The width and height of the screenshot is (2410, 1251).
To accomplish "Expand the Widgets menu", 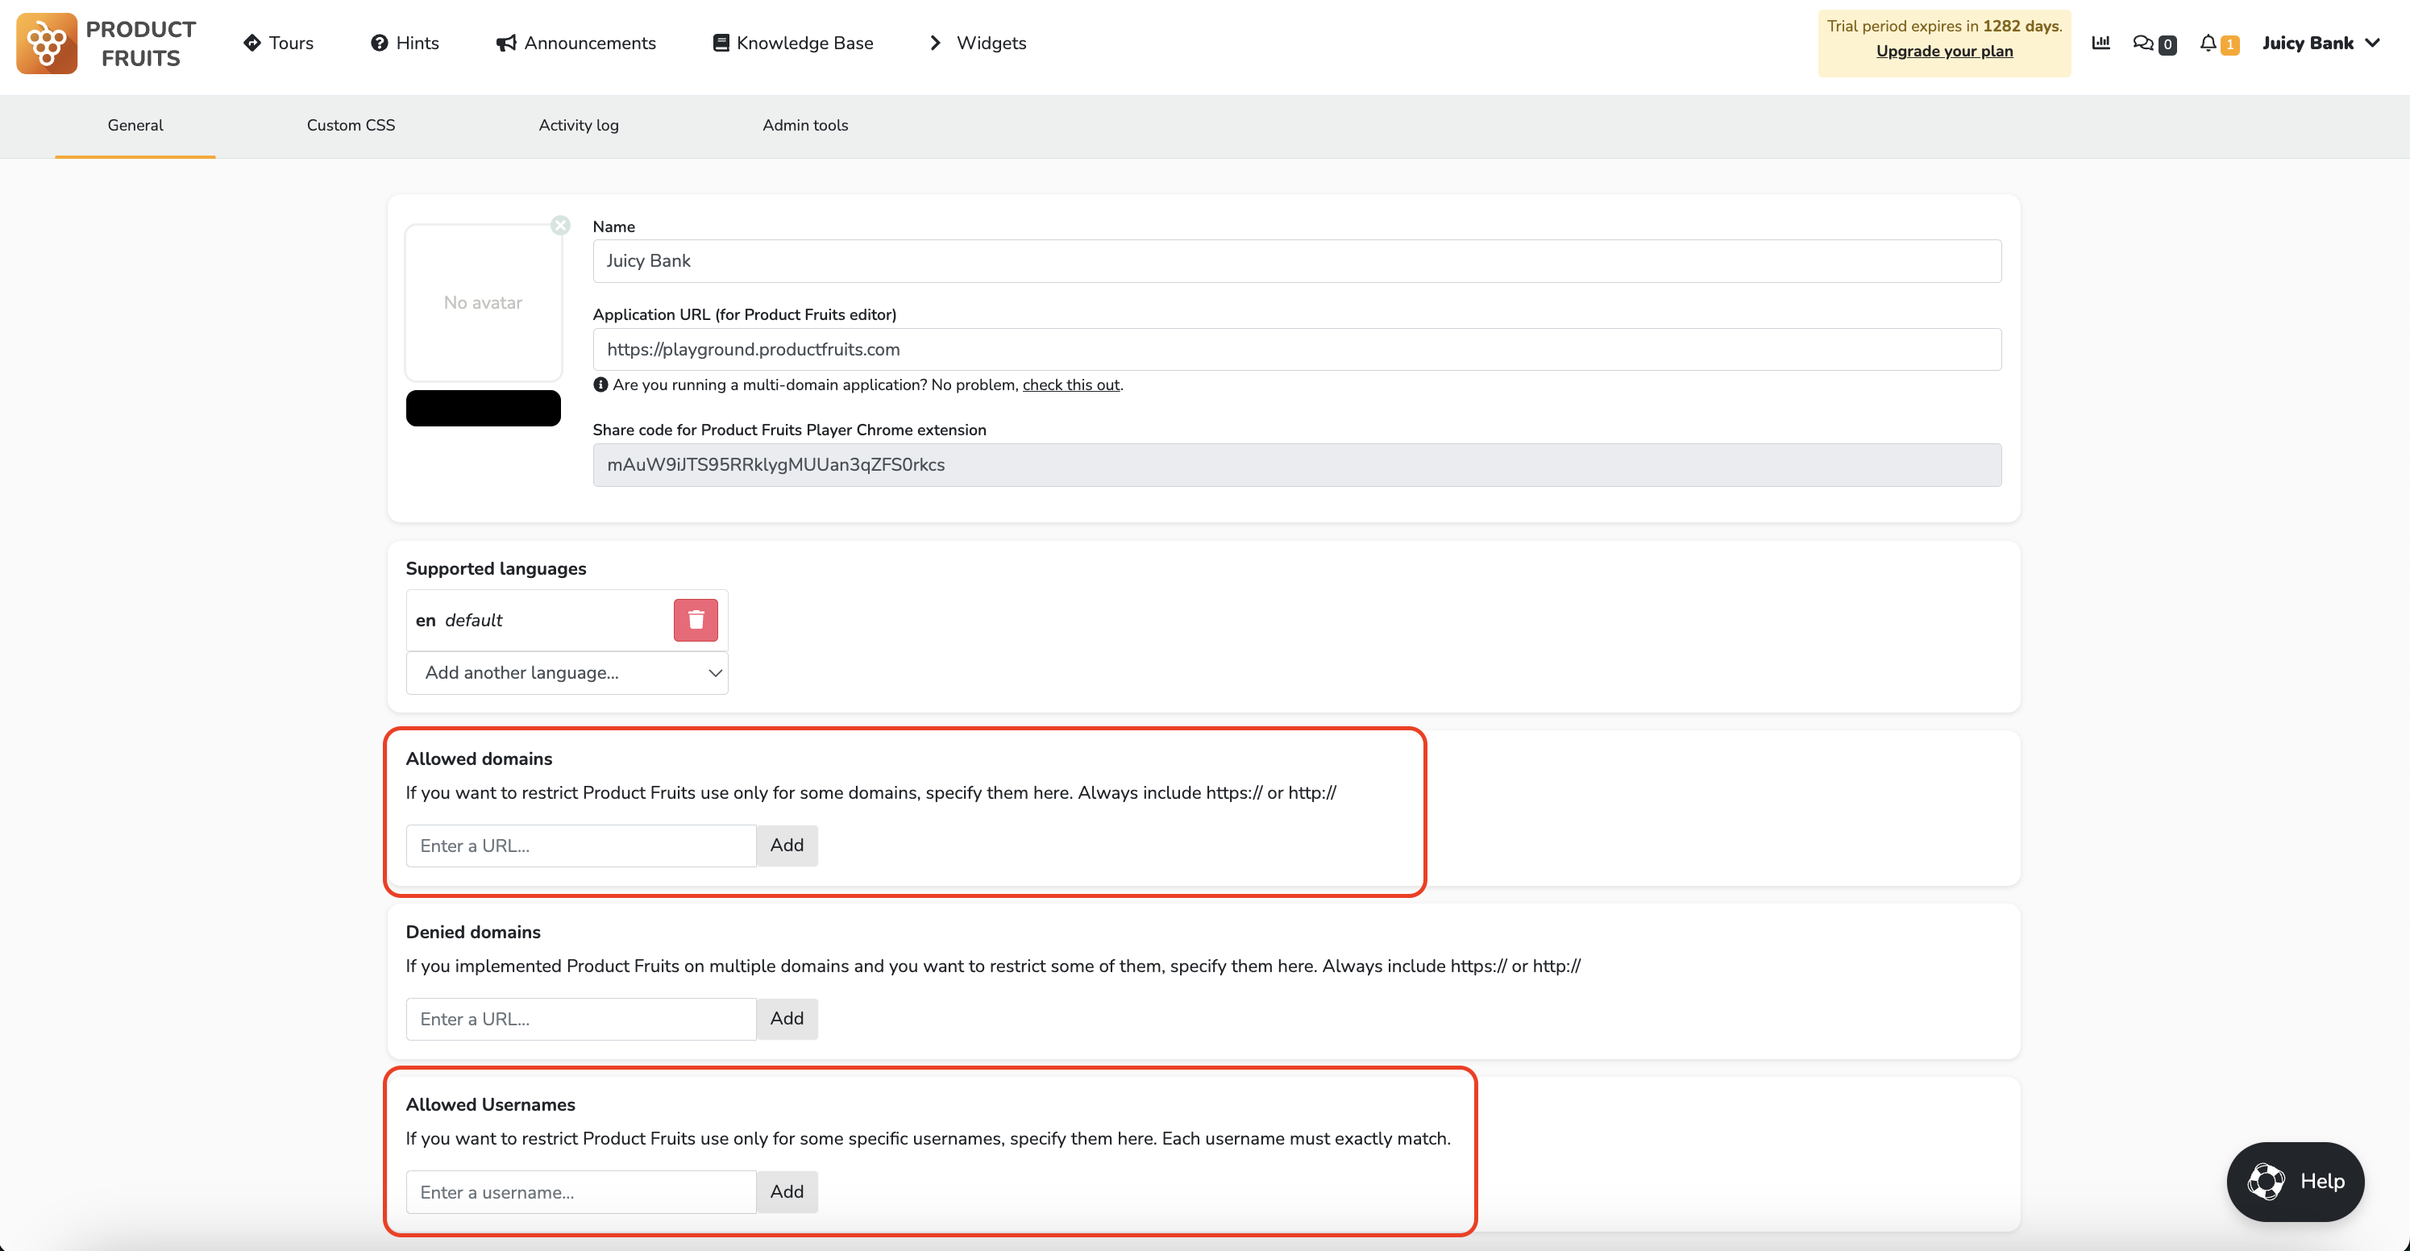I will (x=978, y=43).
